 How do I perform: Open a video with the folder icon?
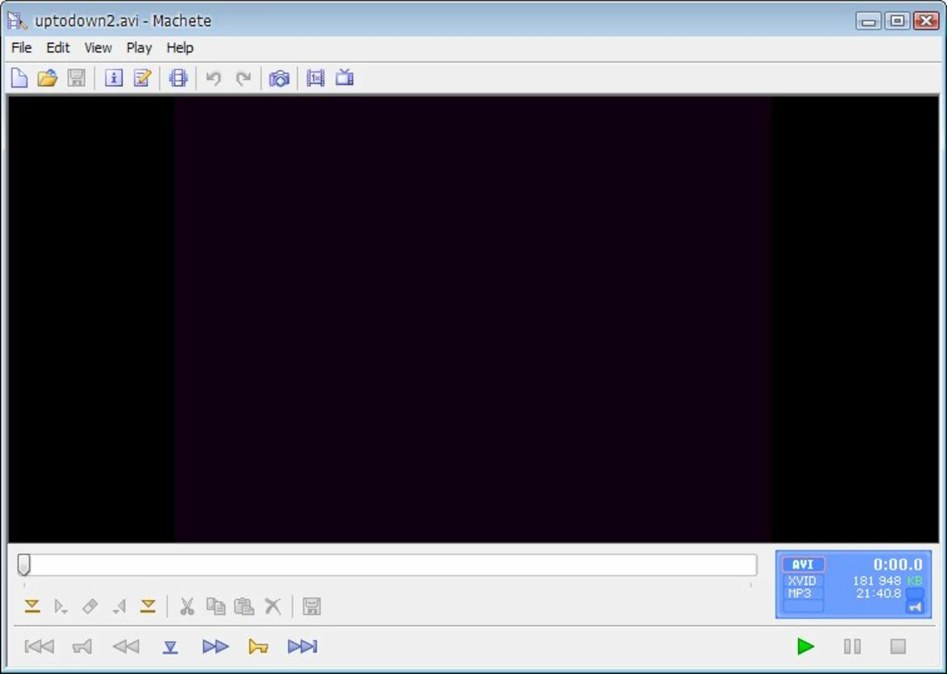click(47, 78)
